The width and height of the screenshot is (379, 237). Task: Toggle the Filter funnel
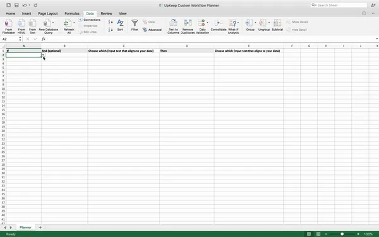[135, 25]
